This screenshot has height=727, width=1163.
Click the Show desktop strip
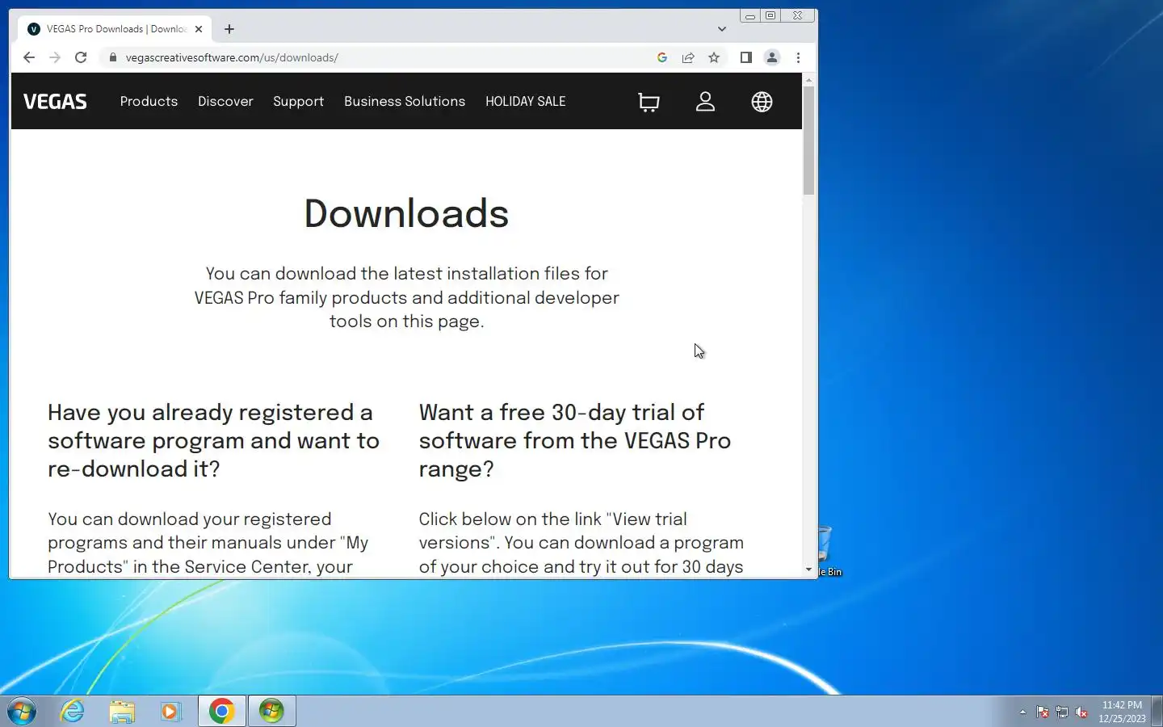1157,711
